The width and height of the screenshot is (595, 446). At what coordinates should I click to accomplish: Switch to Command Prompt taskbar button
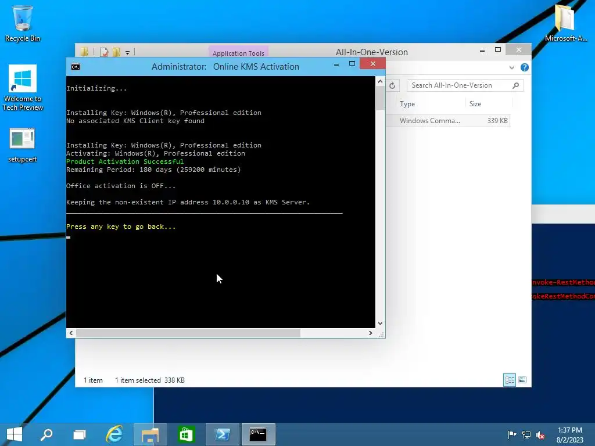click(x=259, y=434)
